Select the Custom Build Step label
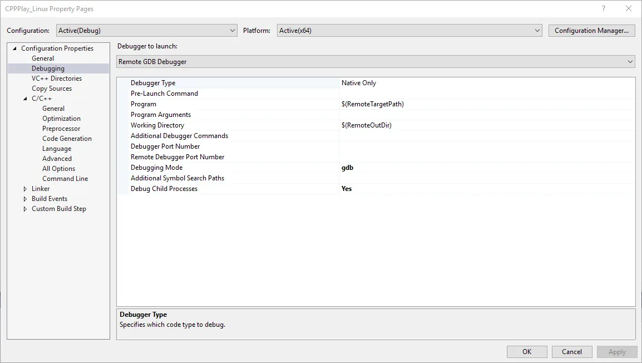The image size is (642, 363). click(x=59, y=209)
